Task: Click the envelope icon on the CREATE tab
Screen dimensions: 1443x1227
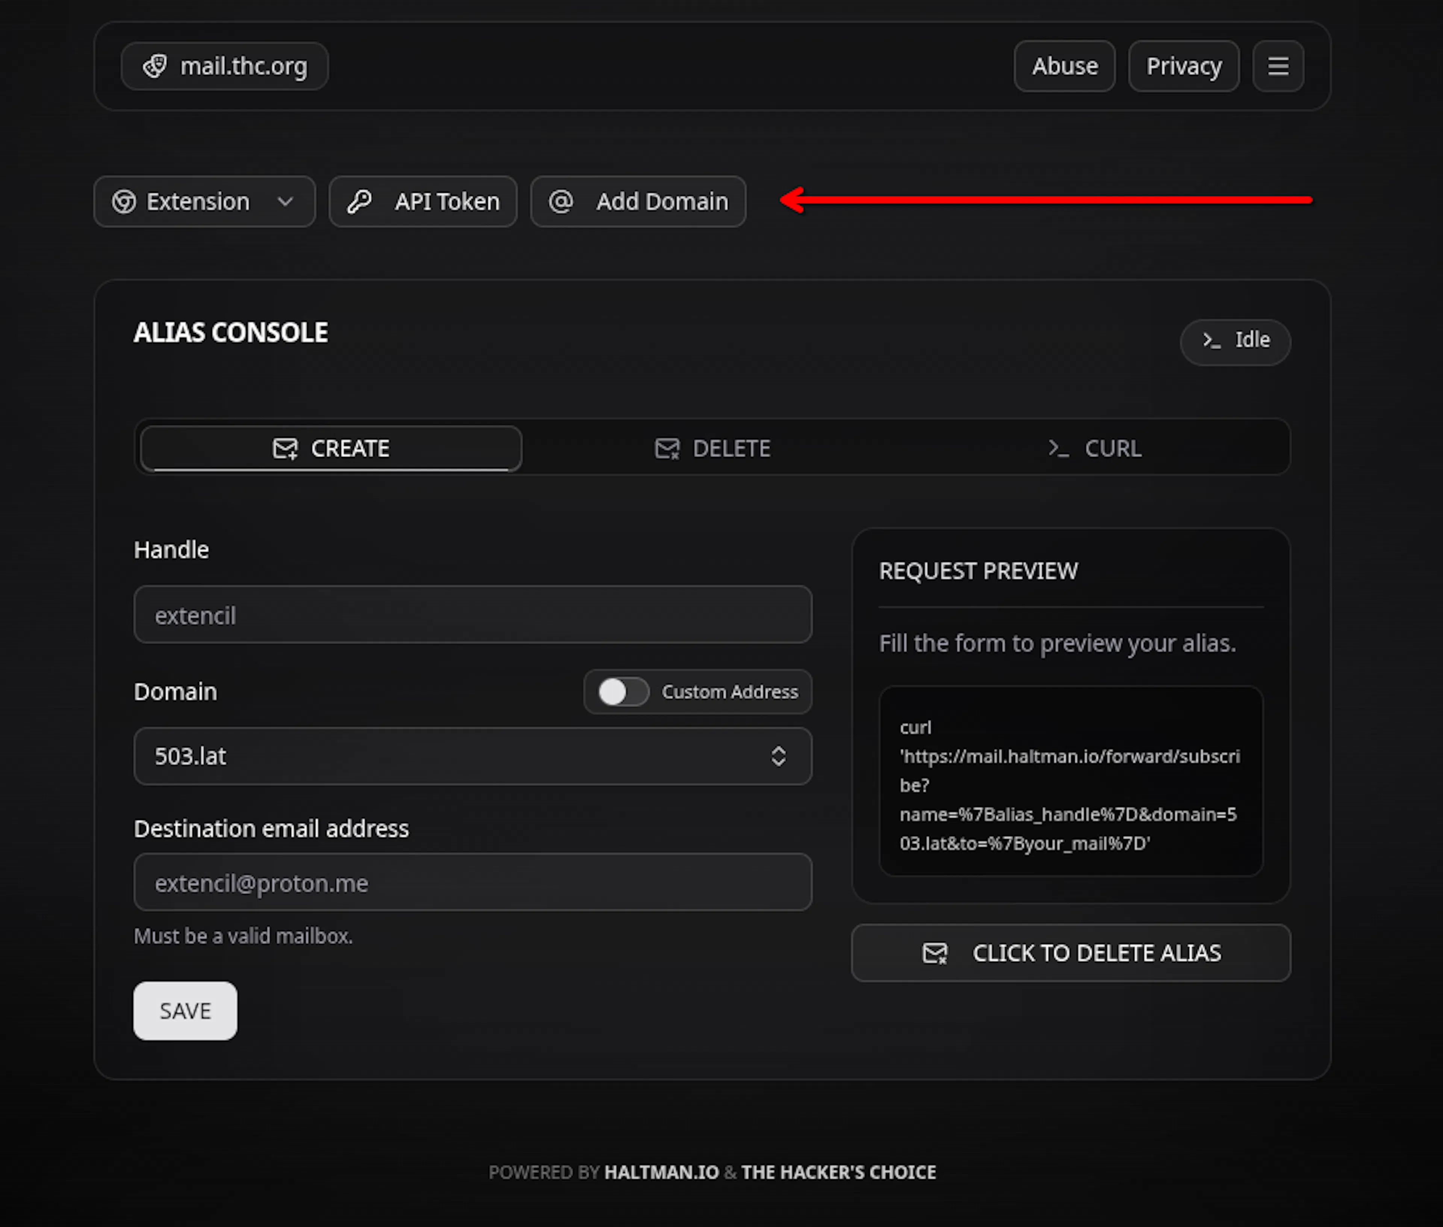Action: [284, 449]
